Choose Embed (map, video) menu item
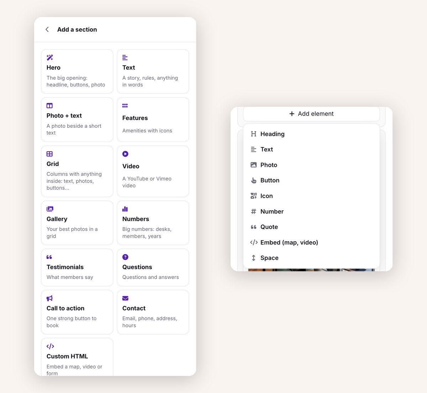Screen dimensions: 427x393 pyautogui.click(x=311, y=242)
